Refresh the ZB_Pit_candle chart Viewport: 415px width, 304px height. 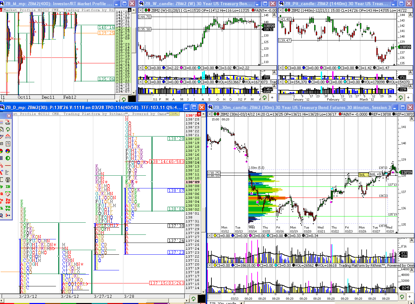pos(401,97)
